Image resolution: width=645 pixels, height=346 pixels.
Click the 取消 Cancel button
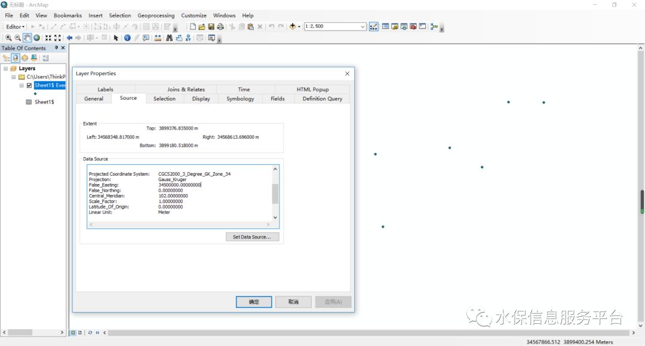293,302
